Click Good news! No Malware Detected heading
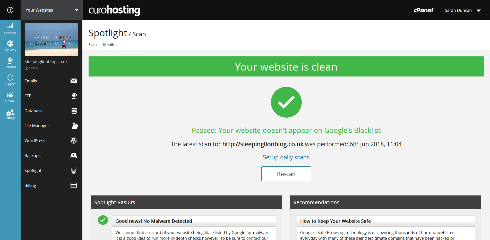Viewport: 490px width, 240px height. point(154,221)
